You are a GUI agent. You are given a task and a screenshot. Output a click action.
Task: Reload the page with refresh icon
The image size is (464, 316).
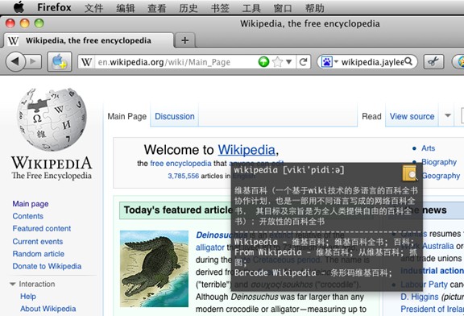click(x=304, y=61)
